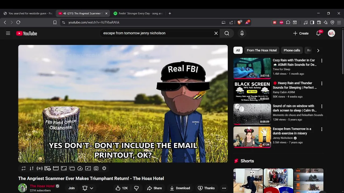Screen dimensions: 344x193
Task: Open the extensions puzzle icon
Action: (x=288, y=23)
